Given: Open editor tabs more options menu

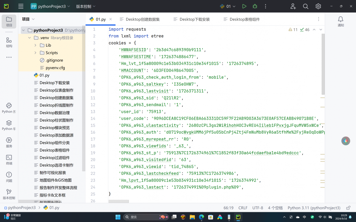Looking at the screenshot, I should tap(318, 19).
